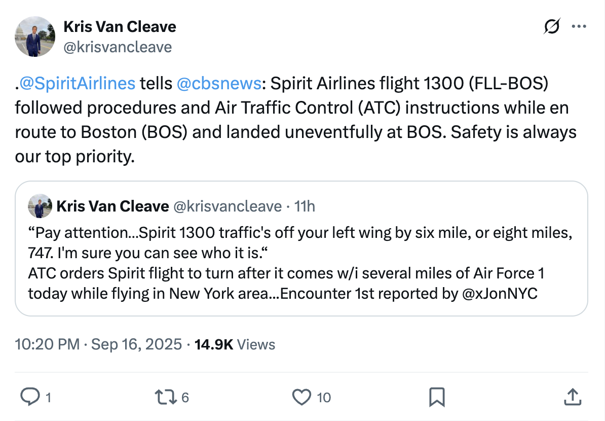605x421 pixels.
Task: Click the like count of 10
Action: 324,397
